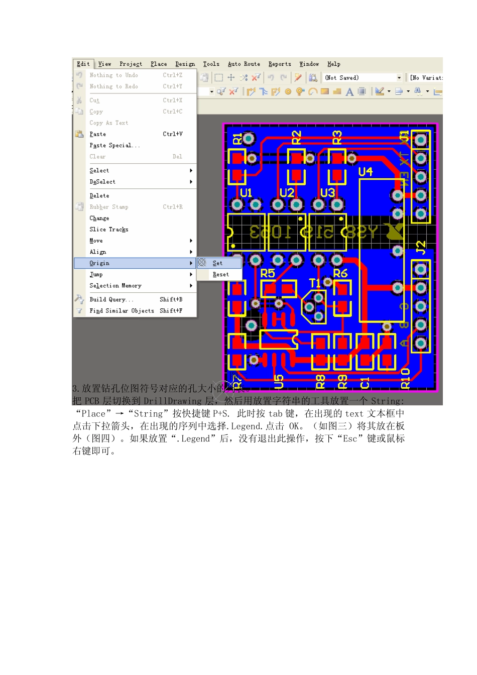Click the Clear Filter icon beside Deselect
Image resolution: width=477 pixels, height=675 pixels.
(256, 77)
